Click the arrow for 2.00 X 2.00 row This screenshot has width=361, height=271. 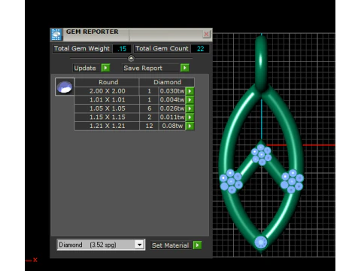pos(190,91)
